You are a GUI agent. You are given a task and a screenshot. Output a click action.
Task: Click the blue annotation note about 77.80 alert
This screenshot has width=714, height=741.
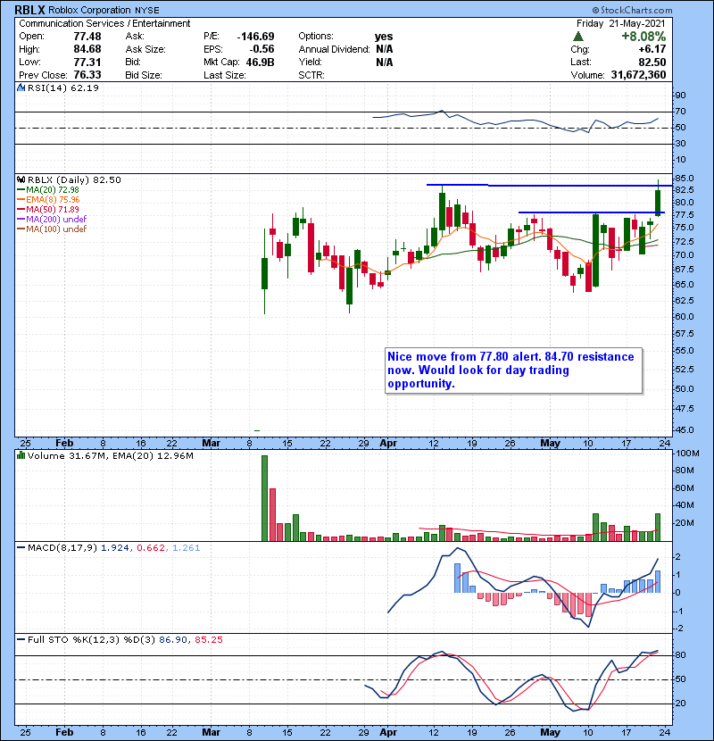click(514, 370)
